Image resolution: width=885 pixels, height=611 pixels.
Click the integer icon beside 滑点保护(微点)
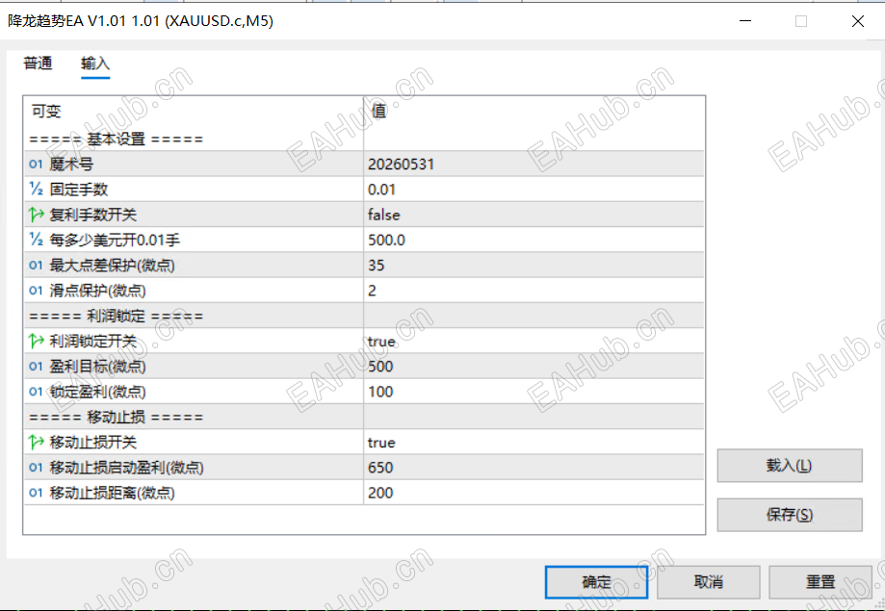click(36, 291)
